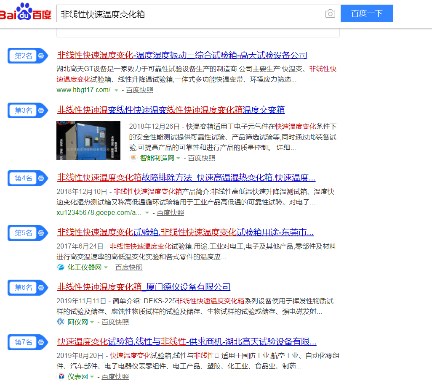432x381 pixels.
Task: Open the 故障排除方法 result title link
Action: pos(186,177)
